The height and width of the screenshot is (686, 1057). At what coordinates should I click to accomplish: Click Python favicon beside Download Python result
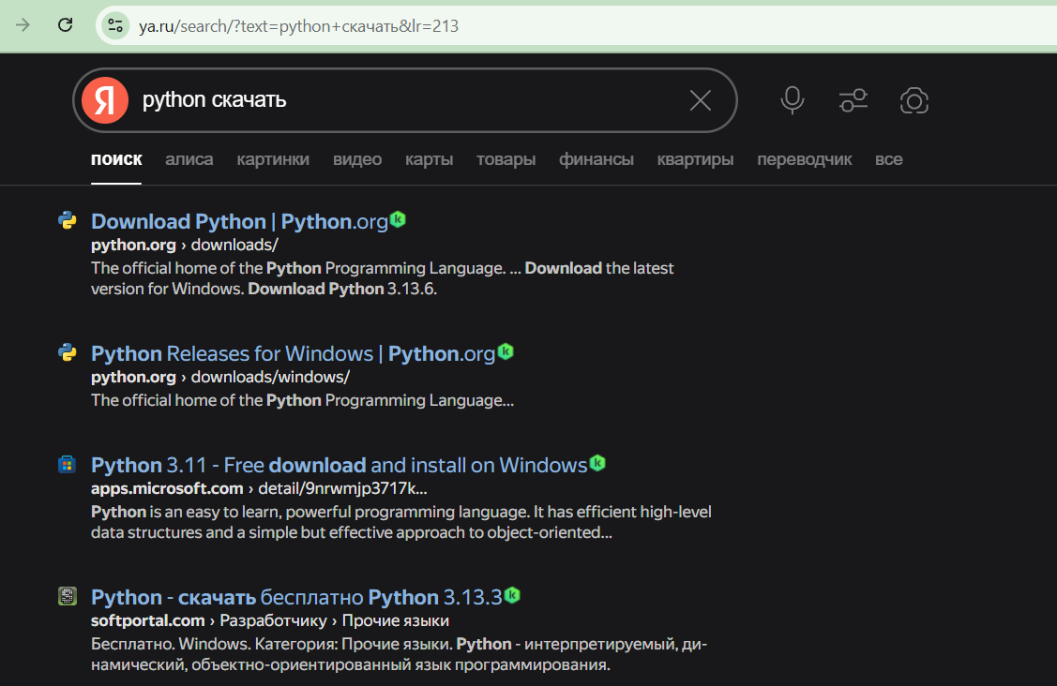point(67,220)
